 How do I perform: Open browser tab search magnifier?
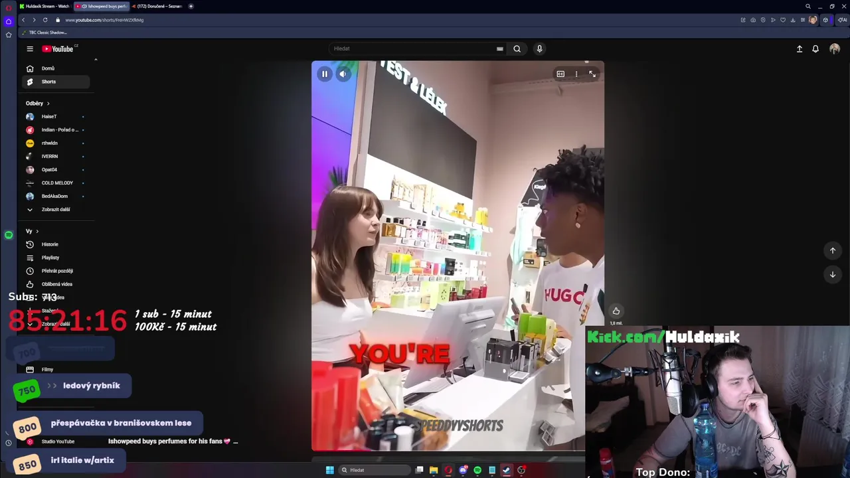[807, 6]
